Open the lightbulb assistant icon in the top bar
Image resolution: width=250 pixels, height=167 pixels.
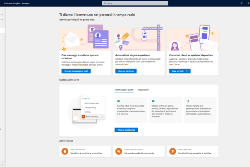coord(241,3)
